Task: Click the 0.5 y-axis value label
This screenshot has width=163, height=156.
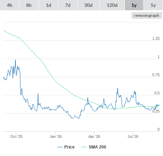Action: 157,93
